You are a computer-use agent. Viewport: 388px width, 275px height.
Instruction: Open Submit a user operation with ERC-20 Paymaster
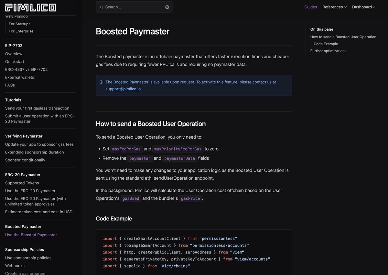(40, 119)
